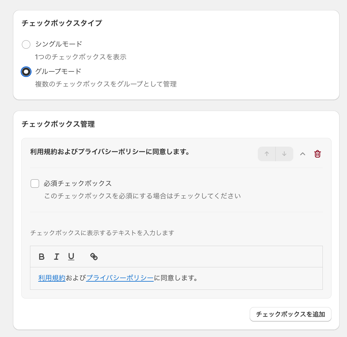Click the 必須チェックボックス label text
This screenshot has height=337, width=347.
pos(78,184)
